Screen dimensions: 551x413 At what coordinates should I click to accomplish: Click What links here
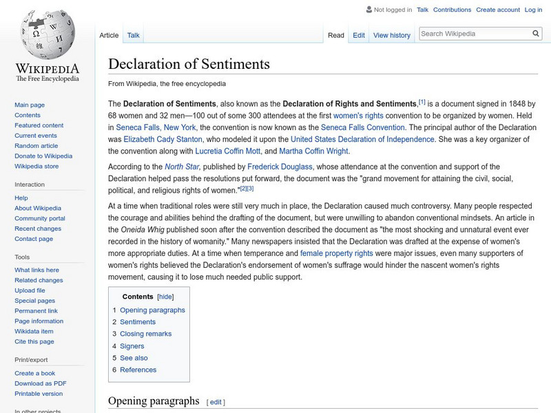point(37,270)
